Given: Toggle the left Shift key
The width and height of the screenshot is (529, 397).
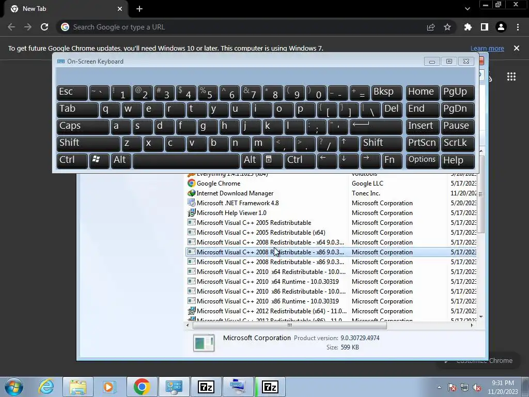Looking at the screenshot, I should point(88,144).
